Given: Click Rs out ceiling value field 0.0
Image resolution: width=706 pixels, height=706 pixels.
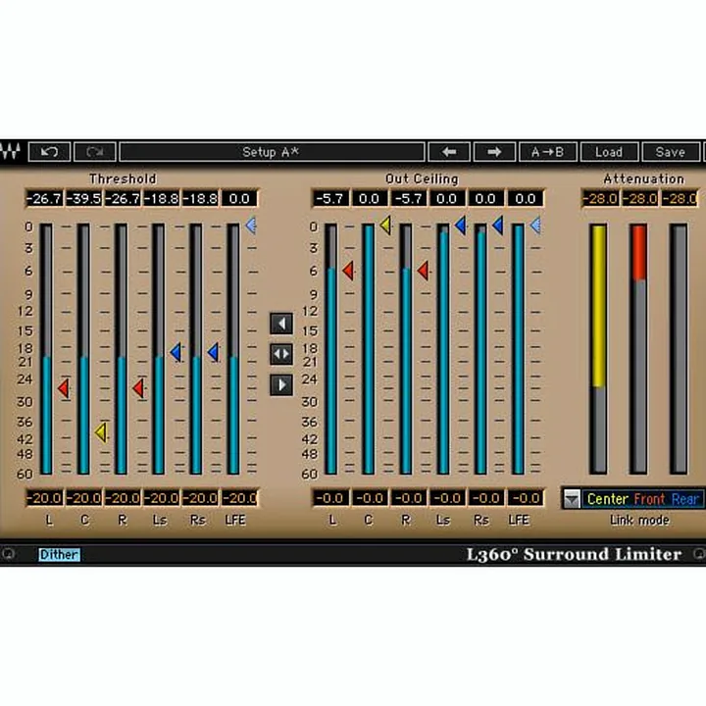Looking at the screenshot, I should tap(485, 198).
